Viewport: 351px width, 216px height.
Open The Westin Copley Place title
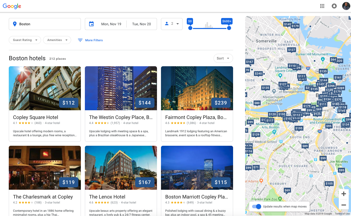point(121,117)
